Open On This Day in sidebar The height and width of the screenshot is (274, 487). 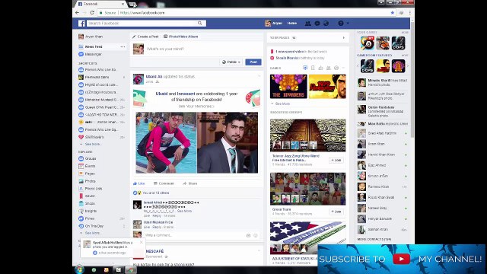(x=94, y=226)
